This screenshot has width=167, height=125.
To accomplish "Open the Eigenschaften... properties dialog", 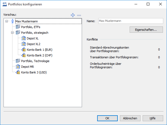I will pos(146,30).
